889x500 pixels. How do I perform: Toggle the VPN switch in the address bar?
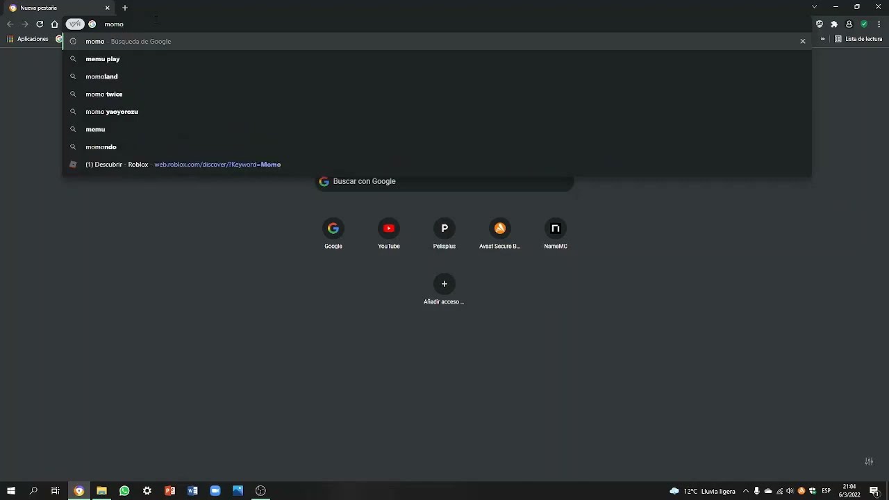coord(75,24)
